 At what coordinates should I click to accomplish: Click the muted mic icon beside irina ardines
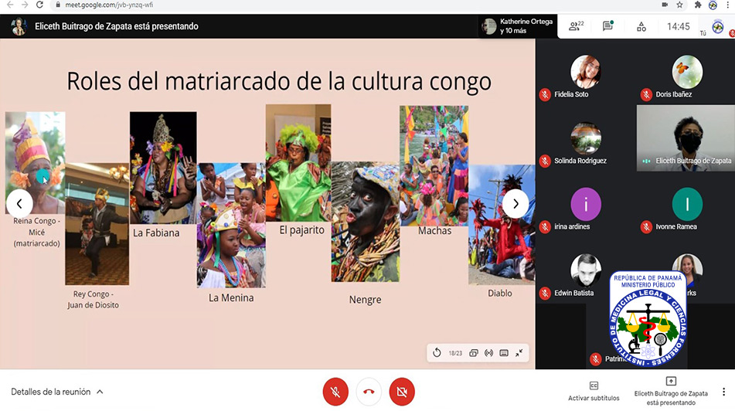pos(545,227)
